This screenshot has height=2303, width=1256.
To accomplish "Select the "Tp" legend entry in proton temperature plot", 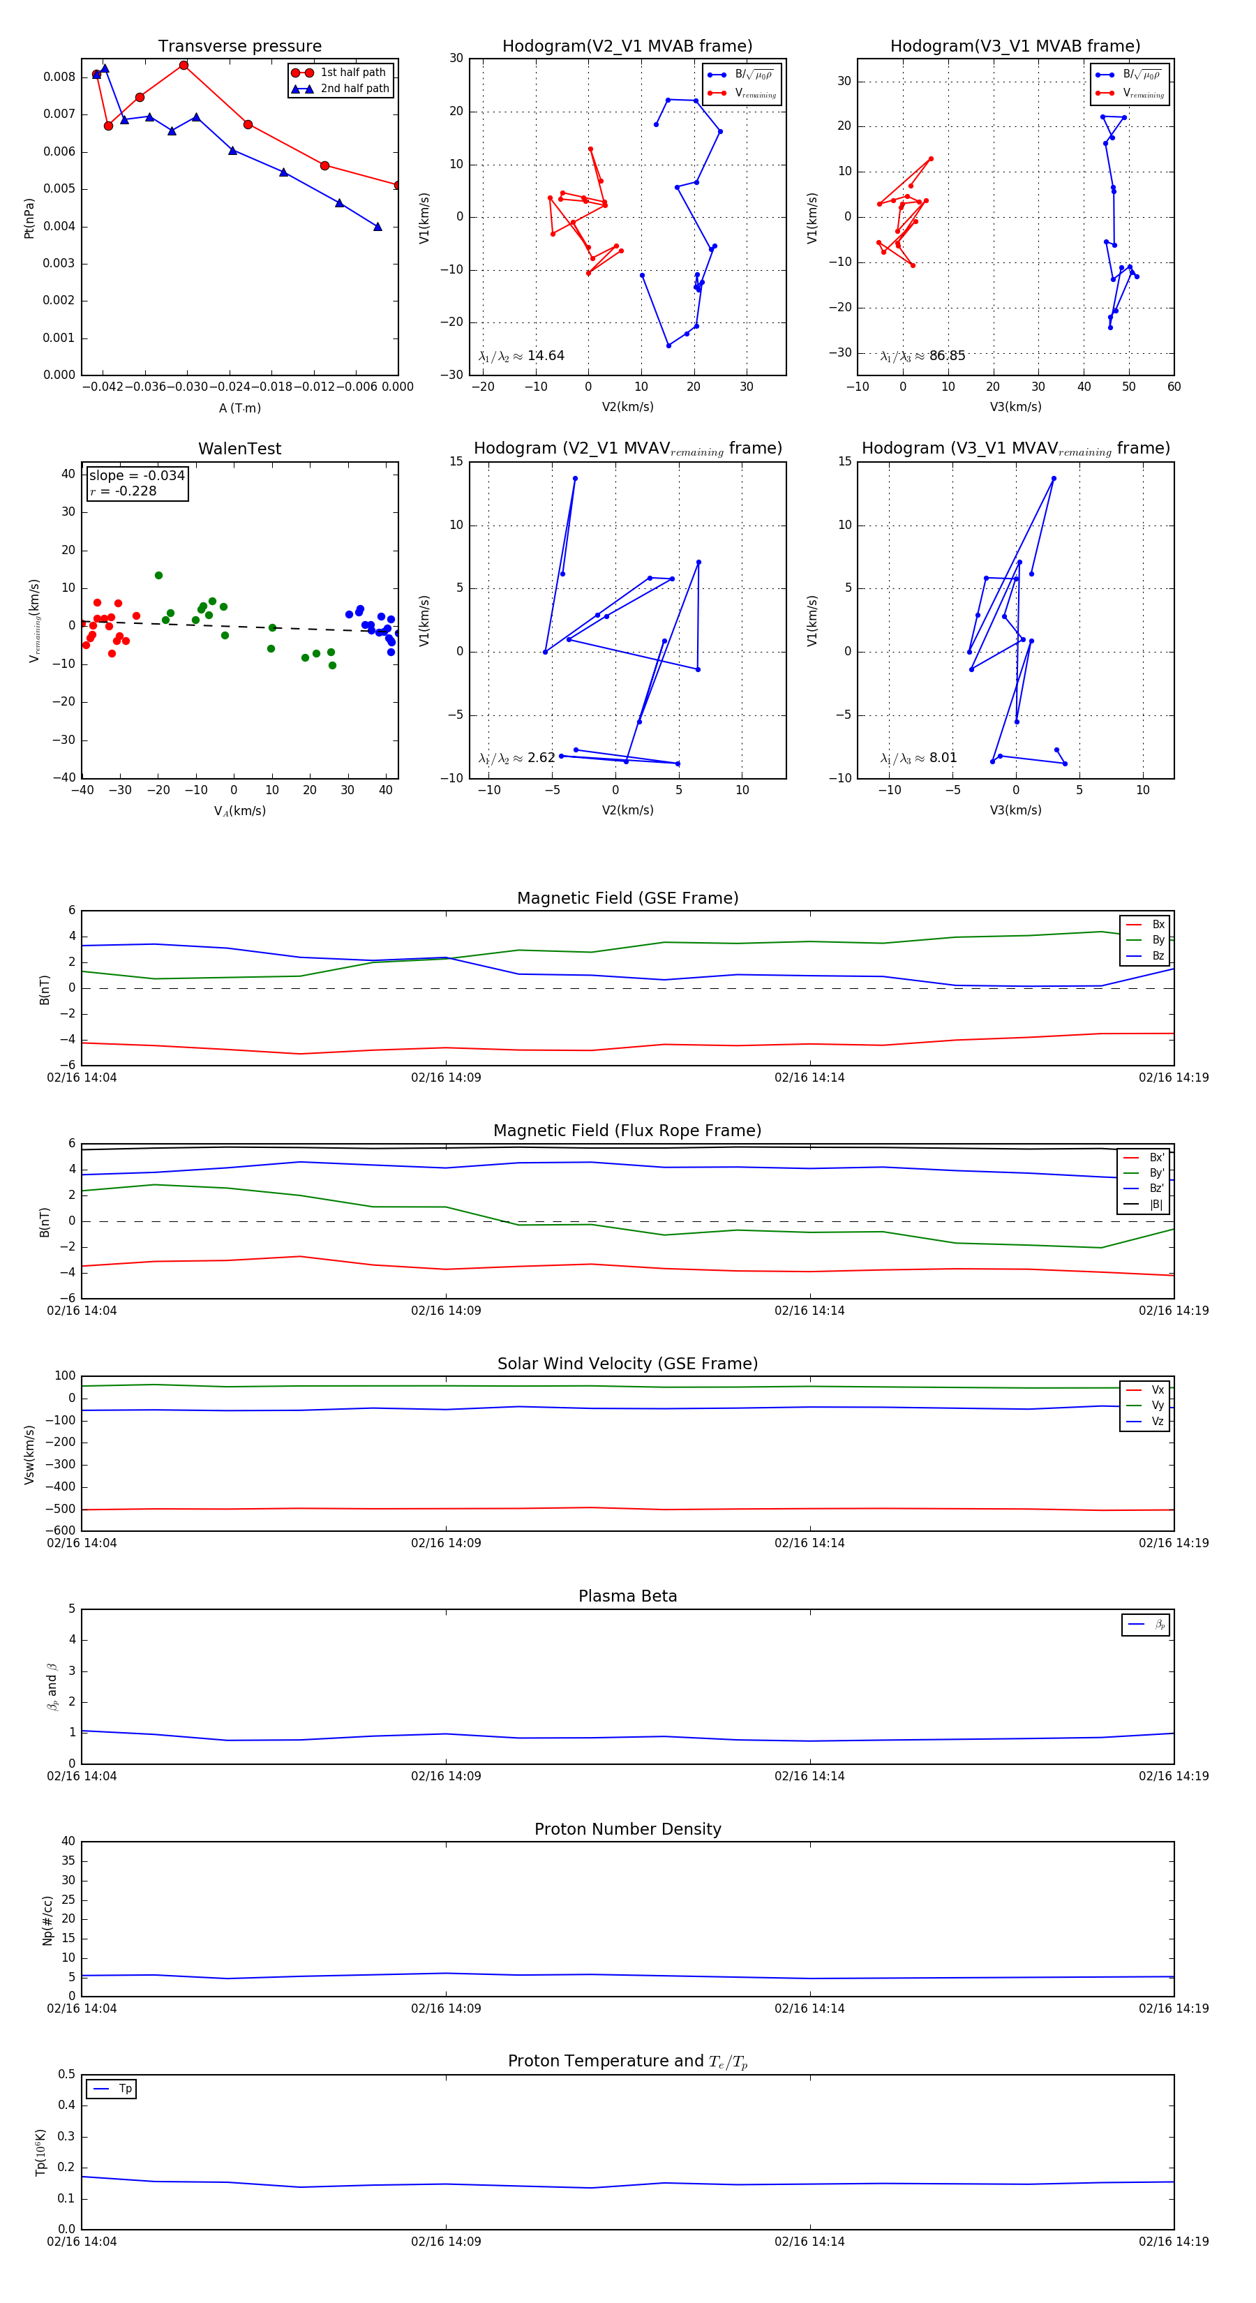I will (112, 2089).
